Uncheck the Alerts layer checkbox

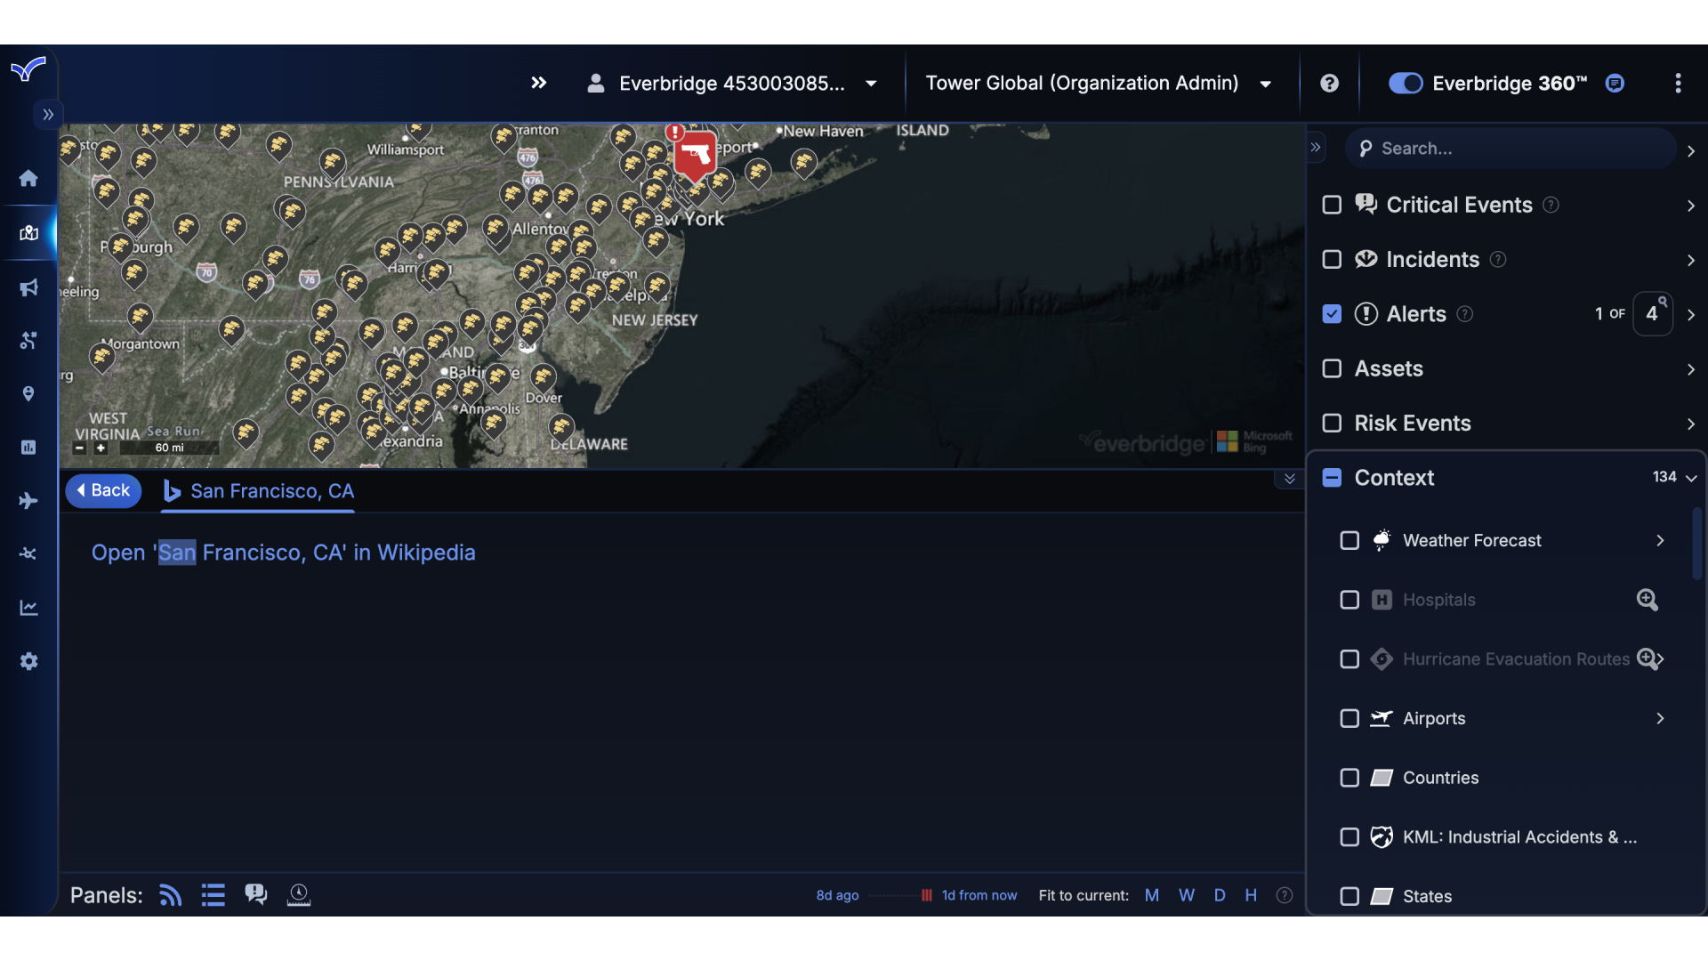click(1332, 313)
